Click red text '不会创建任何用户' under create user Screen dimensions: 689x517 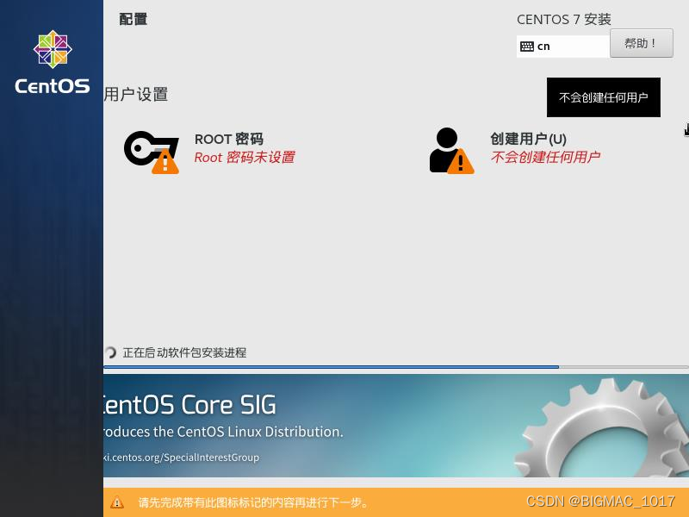[545, 157]
